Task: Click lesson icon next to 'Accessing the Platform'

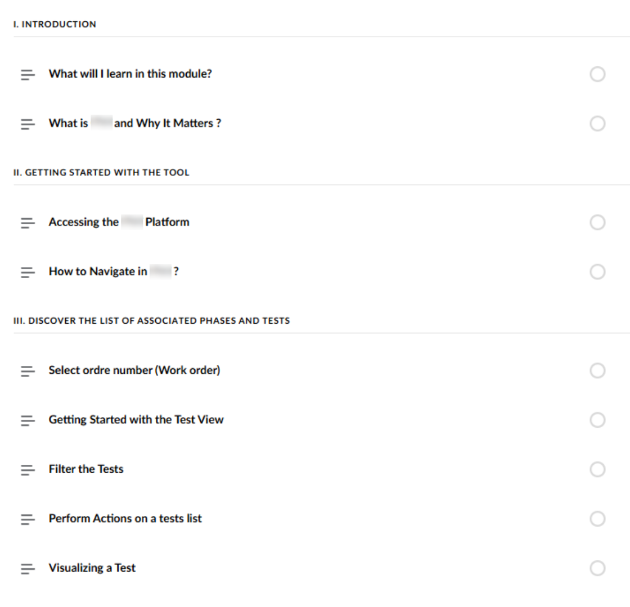Action: 28,223
